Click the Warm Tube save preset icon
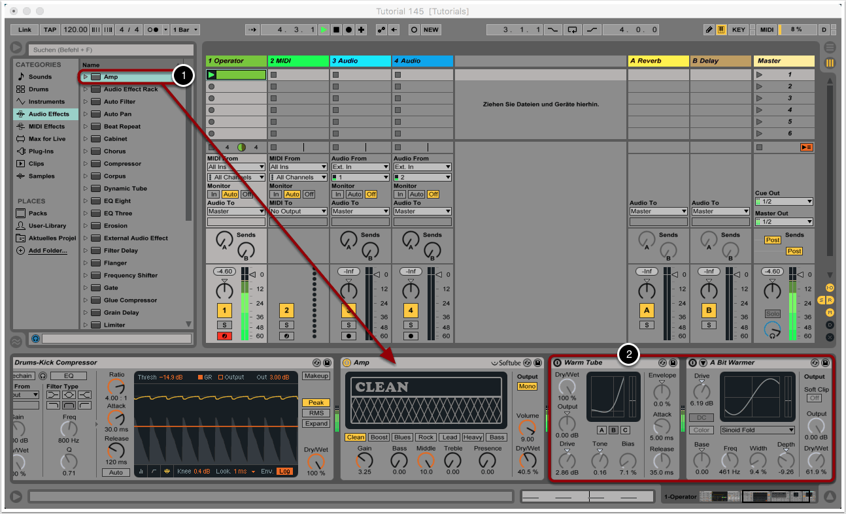 (x=673, y=362)
